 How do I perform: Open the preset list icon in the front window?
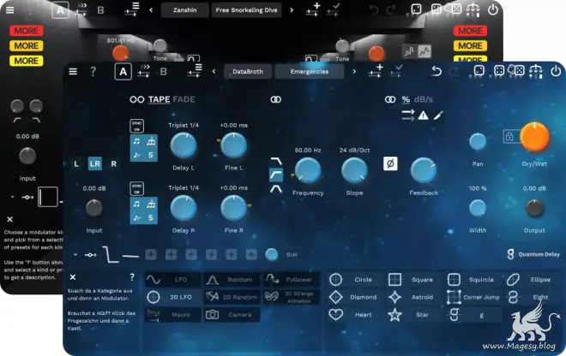(x=195, y=71)
